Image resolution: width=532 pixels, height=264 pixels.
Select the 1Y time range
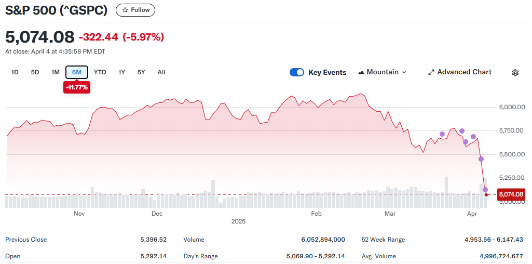point(122,72)
